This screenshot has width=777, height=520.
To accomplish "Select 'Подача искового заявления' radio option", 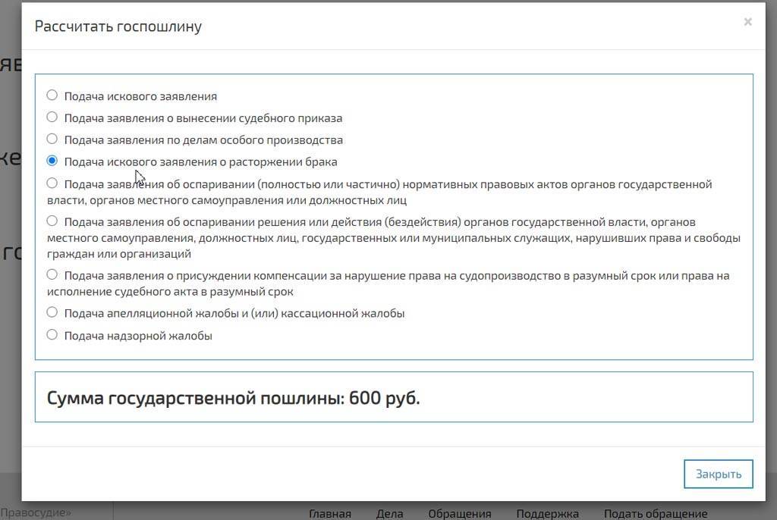I will 52,96.
